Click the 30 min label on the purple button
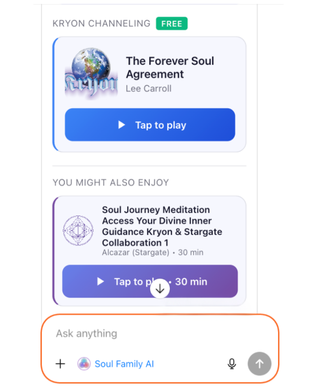Viewport: 317px width, 386px height. pos(191,281)
